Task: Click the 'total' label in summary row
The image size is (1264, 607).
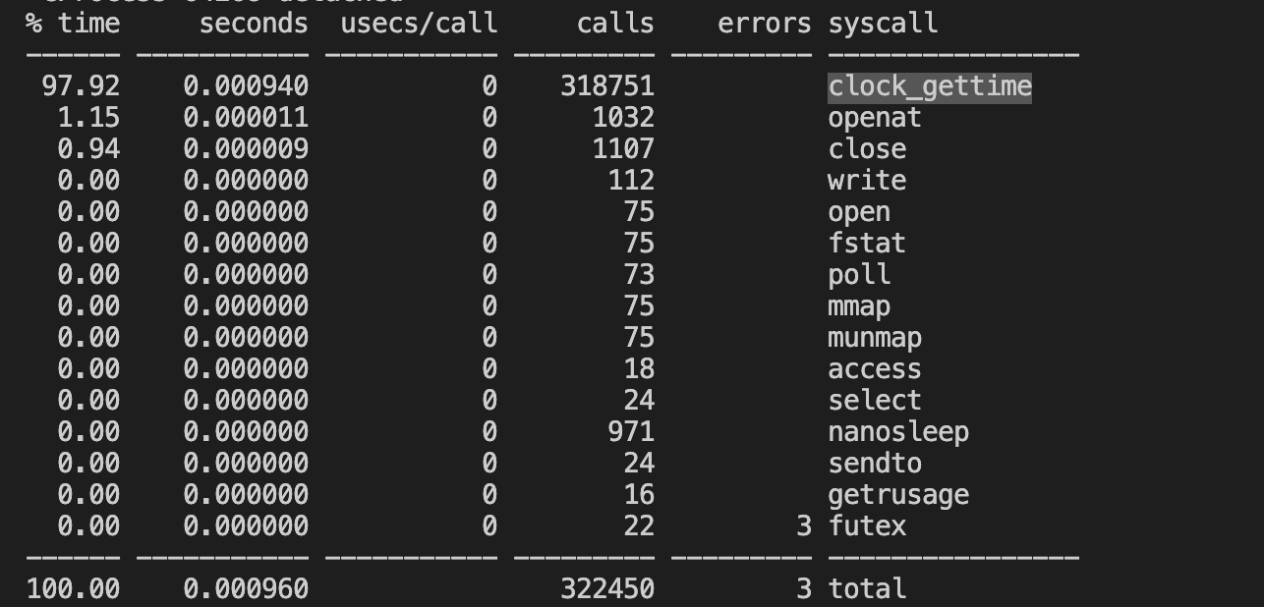Action: (x=867, y=589)
